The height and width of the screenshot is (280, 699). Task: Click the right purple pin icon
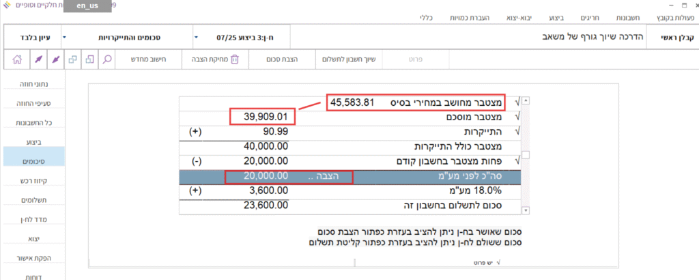tap(55, 59)
